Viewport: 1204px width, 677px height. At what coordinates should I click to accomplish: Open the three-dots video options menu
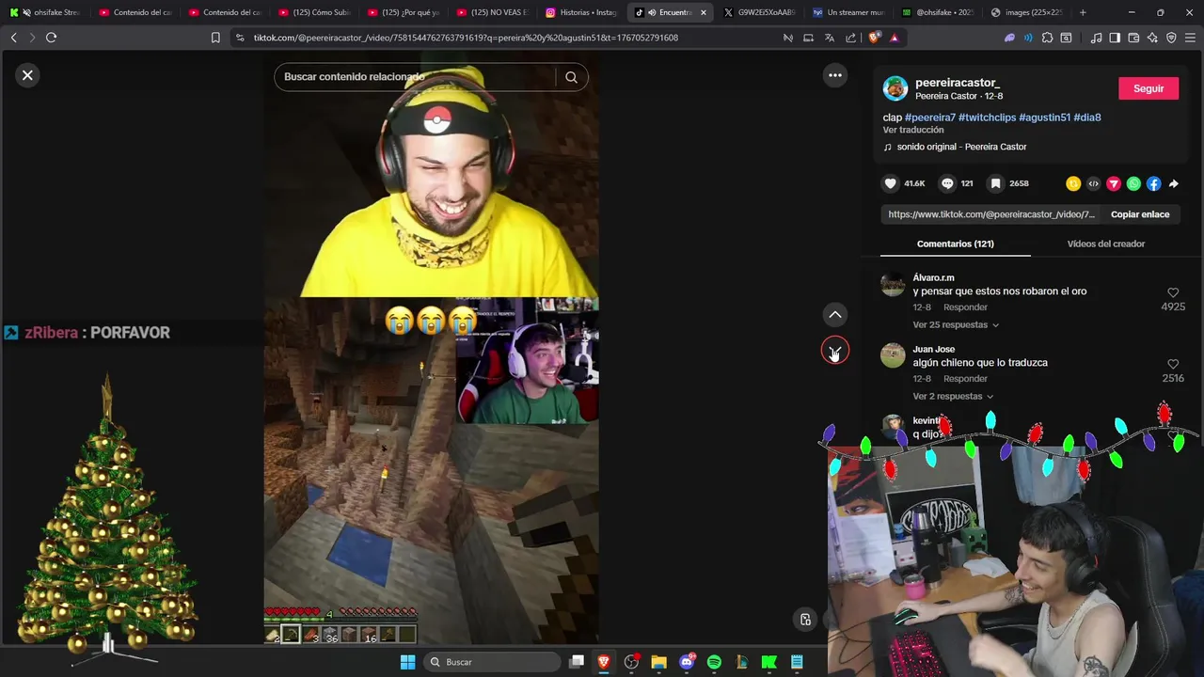834,75
